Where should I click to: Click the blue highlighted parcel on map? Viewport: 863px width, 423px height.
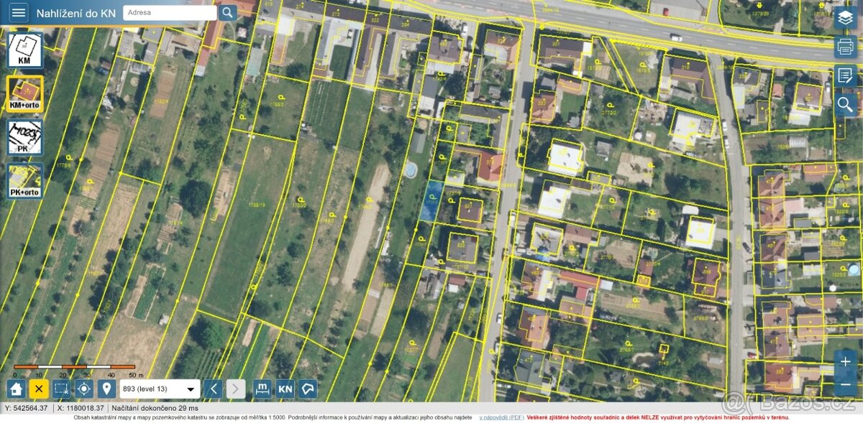[430, 200]
